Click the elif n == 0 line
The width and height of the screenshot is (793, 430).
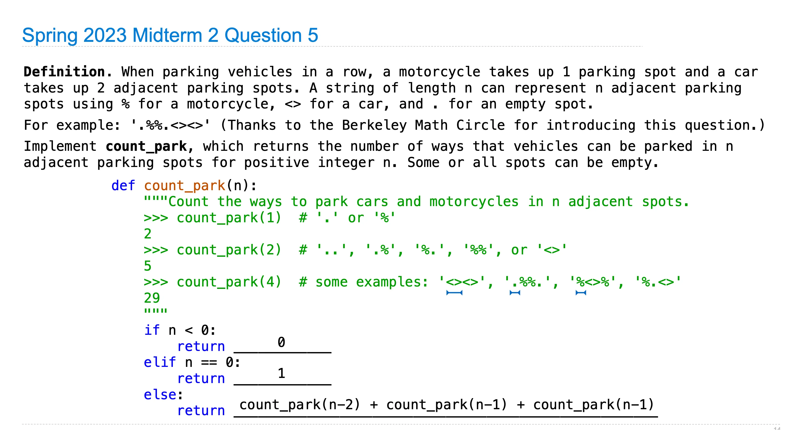point(192,362)
